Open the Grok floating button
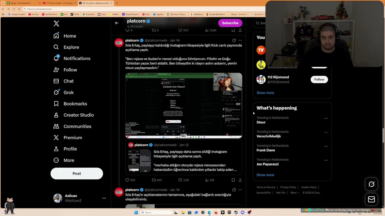 pyautogui.click(x=371, y=184)
